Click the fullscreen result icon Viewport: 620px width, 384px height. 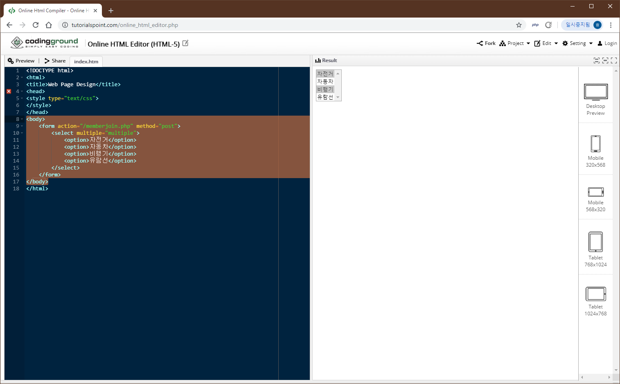(x=614, y=60)
